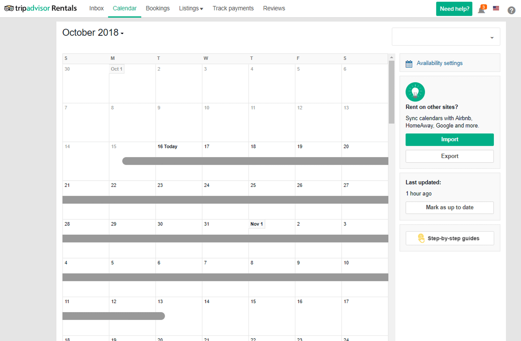Open the Track payments tab

point(233,8)
